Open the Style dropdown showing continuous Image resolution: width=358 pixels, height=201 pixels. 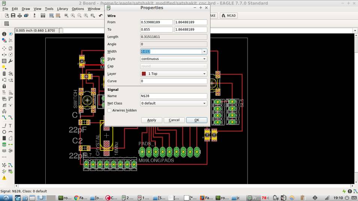pos(173,59)
